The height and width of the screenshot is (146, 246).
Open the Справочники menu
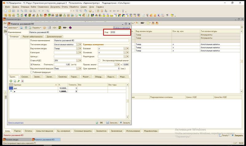43,7
